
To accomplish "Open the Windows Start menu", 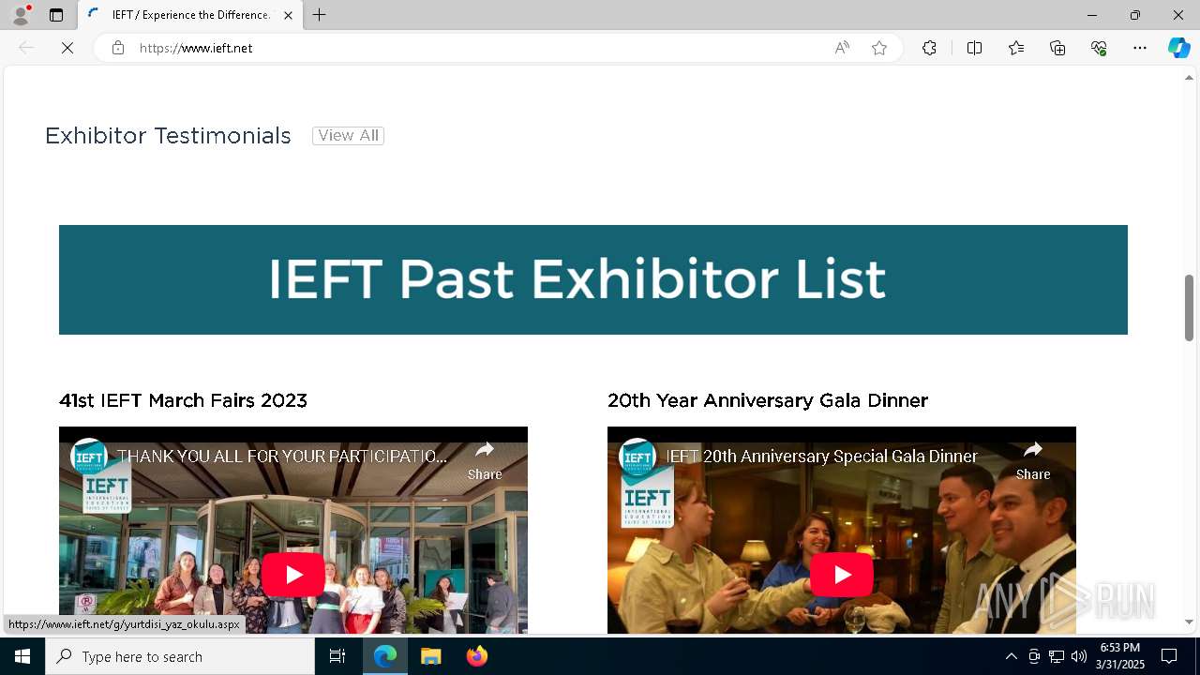I will coord(22,656).
